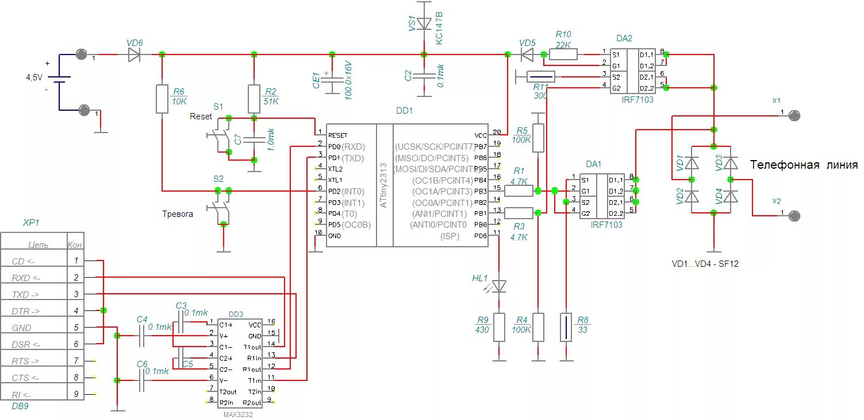This screenshot has width=864, height=420.
Task: Select the DSR <- row in XP1 table
Action: (42, 344)
